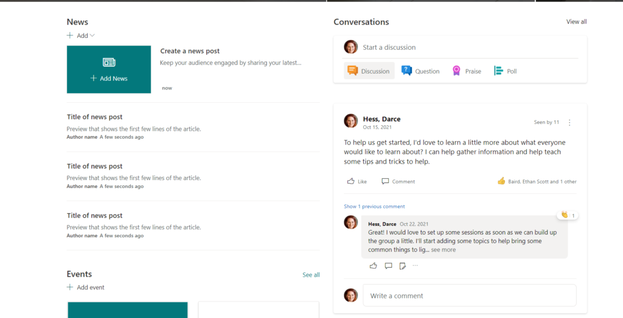The width and height of the screenshot is (623, 318).
Task: Open View all conversations
Action: click(x=576, y=22)
